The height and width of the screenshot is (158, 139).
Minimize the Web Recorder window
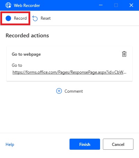[101, 5]
